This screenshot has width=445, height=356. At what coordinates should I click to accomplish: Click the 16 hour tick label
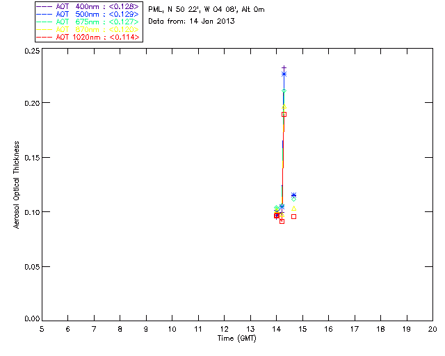(x=329, y=329)
